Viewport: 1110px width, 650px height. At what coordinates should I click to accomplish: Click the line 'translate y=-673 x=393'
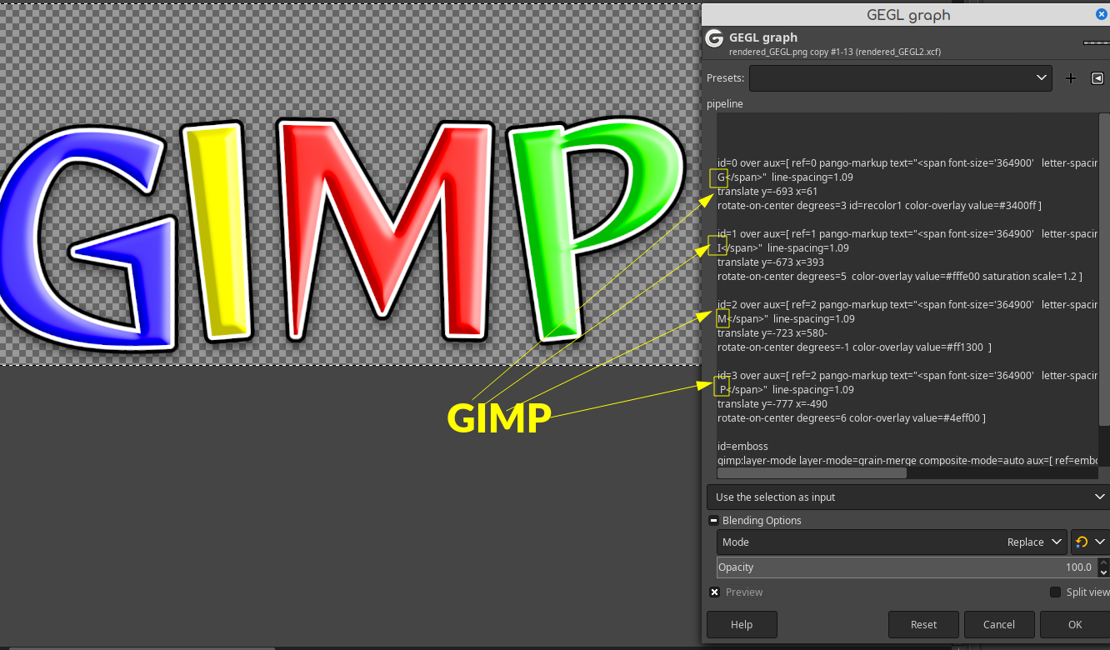tap(770, 262)
